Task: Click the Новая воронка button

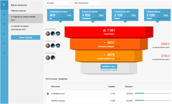Action: click(26, 37)
